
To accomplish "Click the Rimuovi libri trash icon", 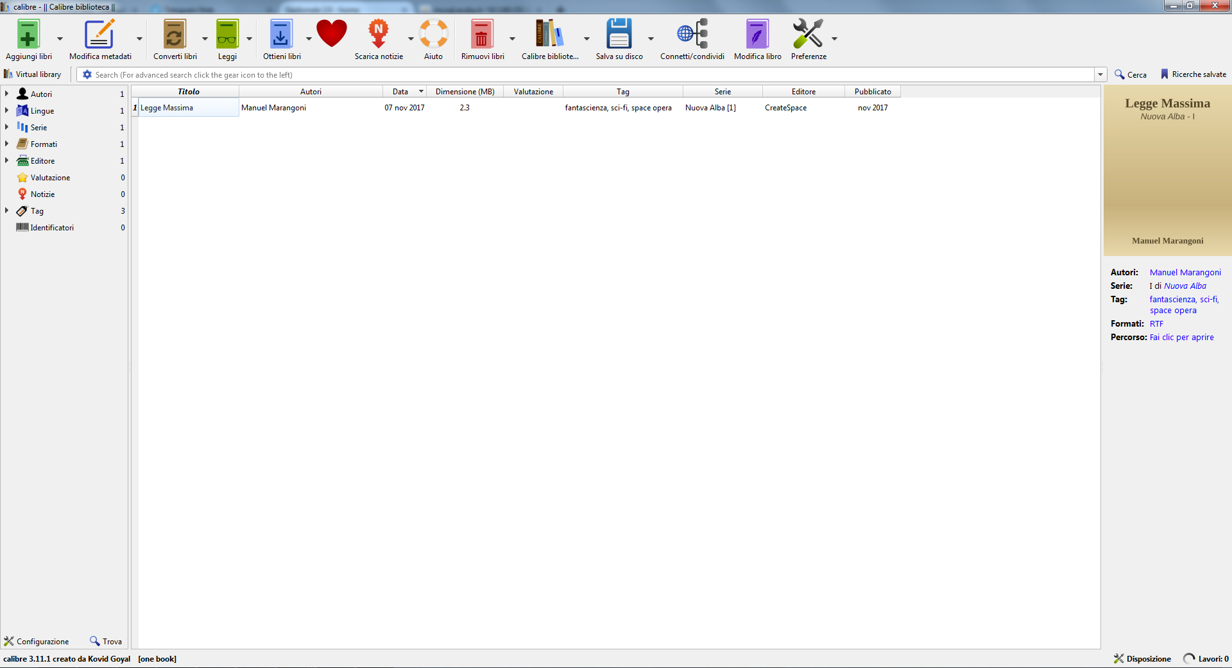I will (481, 34).
